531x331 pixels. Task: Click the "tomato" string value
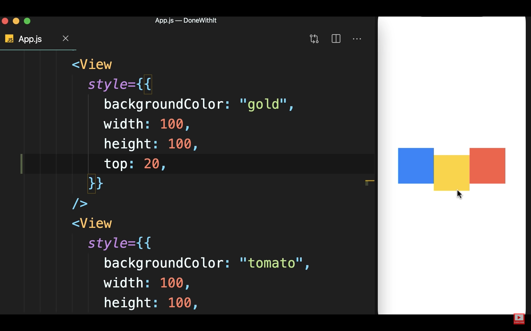[271, 263]
